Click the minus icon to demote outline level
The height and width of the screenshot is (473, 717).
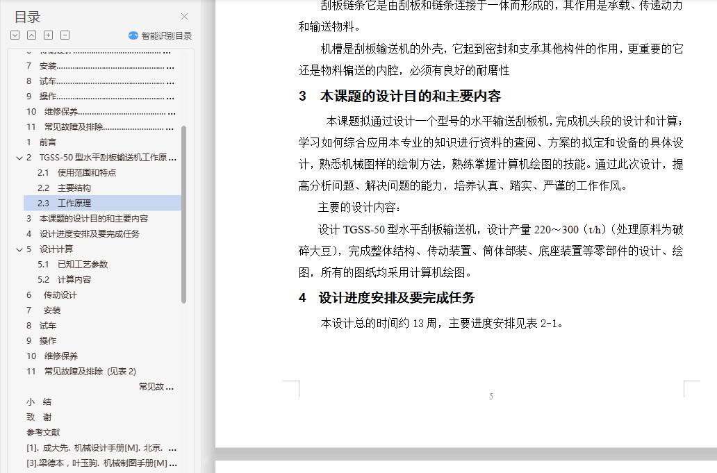coord(65,35)
